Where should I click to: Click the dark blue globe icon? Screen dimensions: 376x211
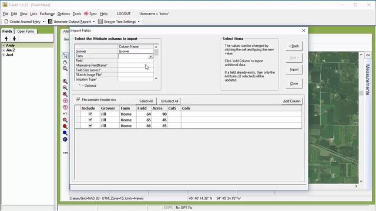pyautogui.click(x=65, y=139)
